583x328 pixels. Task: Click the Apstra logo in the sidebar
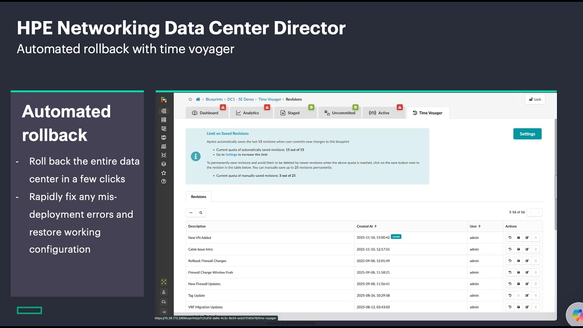click(x=164, y=100)
